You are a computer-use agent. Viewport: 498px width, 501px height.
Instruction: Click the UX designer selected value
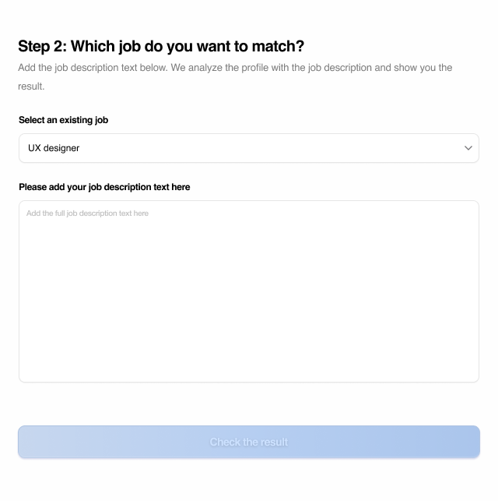point(54,148)
